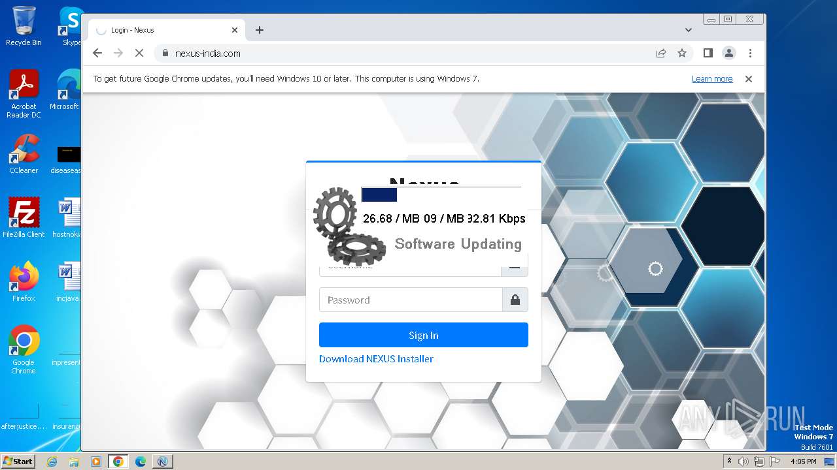Click the lock icon beside Password

pos(515,300)
